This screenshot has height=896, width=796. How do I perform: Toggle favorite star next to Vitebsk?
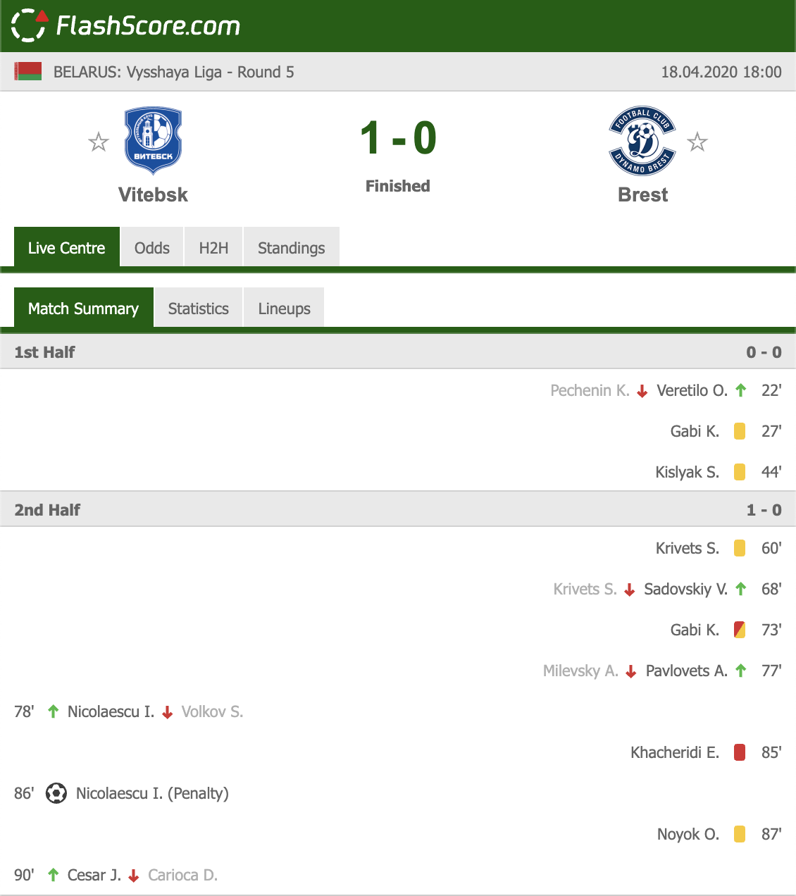(x=99, y=142)
